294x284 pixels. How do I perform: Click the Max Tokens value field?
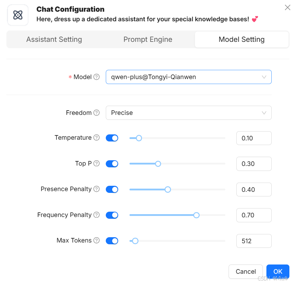[x=254, y=241]
